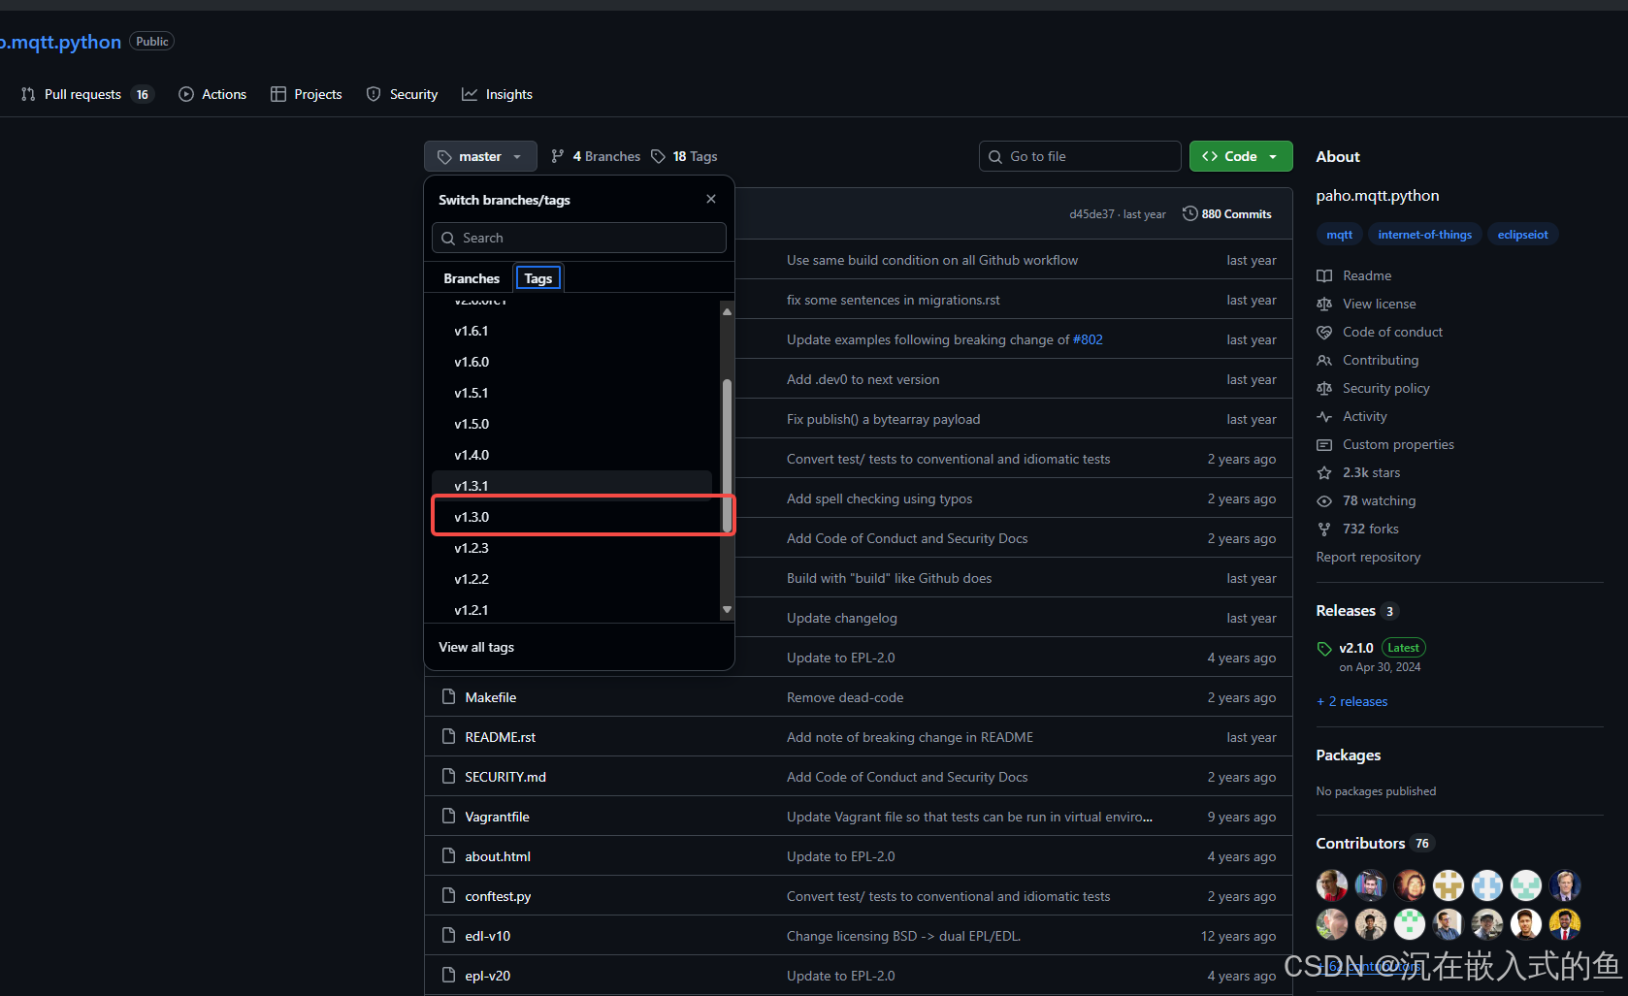Screen dimensions: 1628x996
Task: Click the Go to file search box
Action: coord(1079,156)
